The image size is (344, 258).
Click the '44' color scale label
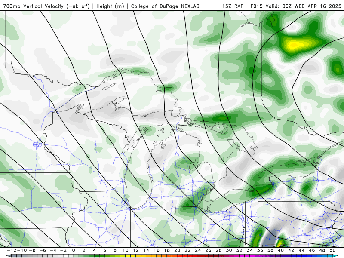[301, 250]
